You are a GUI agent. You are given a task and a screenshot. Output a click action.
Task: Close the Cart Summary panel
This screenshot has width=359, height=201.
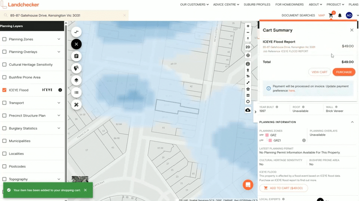click(352, 30)
